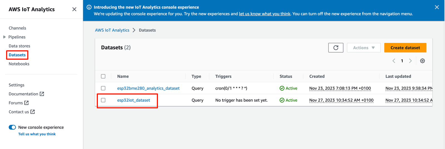
Task: Click created date Nov 23, 2023 7:08:13 PM
Action: (x=340, y=88)
